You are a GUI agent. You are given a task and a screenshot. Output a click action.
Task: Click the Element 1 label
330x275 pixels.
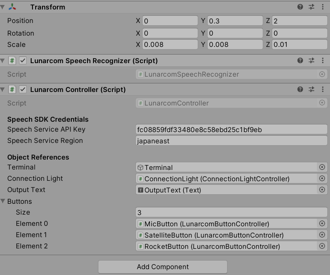pos(31,235)
